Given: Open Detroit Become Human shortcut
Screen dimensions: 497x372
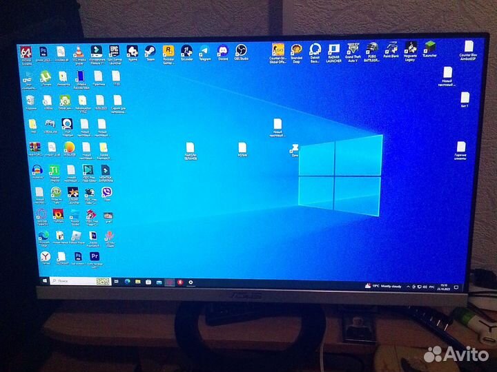Looking at the screenshot, I should pyautogui.click(x=315, y=53).
